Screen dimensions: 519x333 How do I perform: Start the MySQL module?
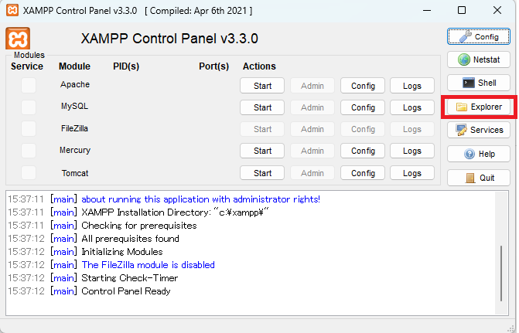pos(262,107)
